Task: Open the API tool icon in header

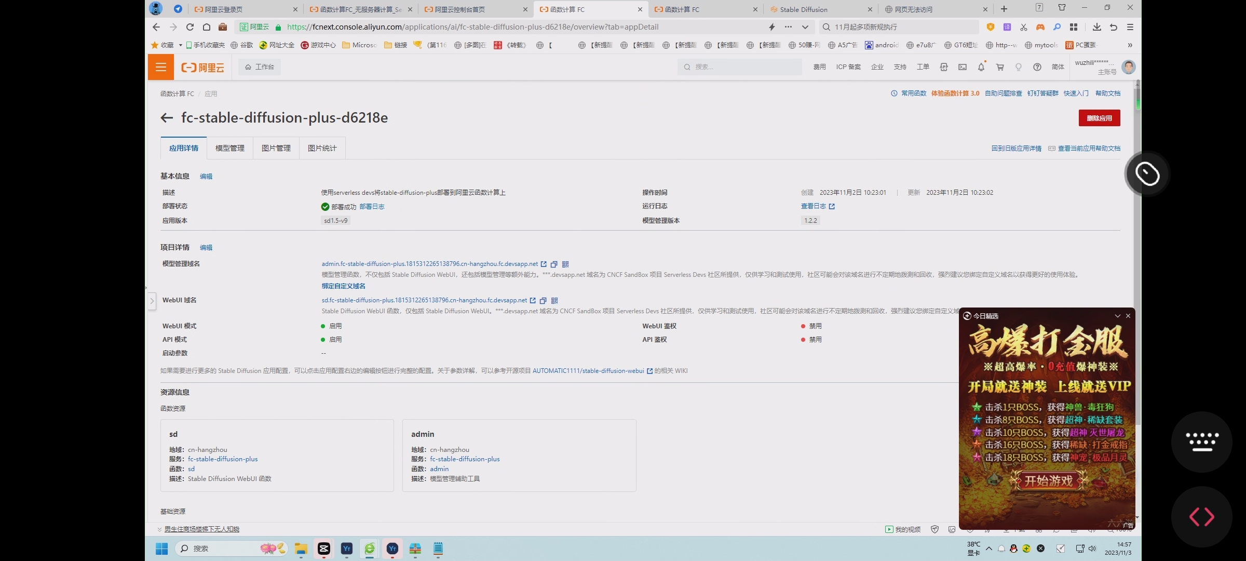Action: pos(944,67)
